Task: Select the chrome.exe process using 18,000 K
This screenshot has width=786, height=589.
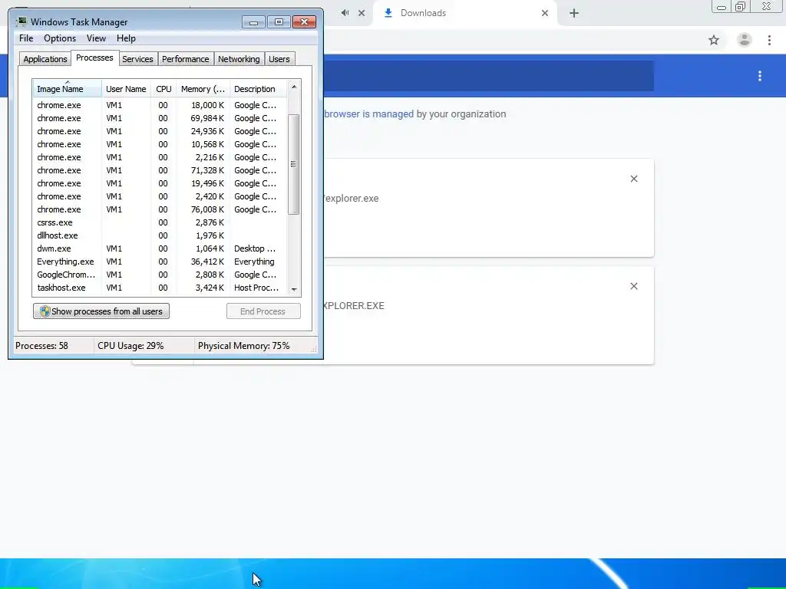Action: pos(160,105)
